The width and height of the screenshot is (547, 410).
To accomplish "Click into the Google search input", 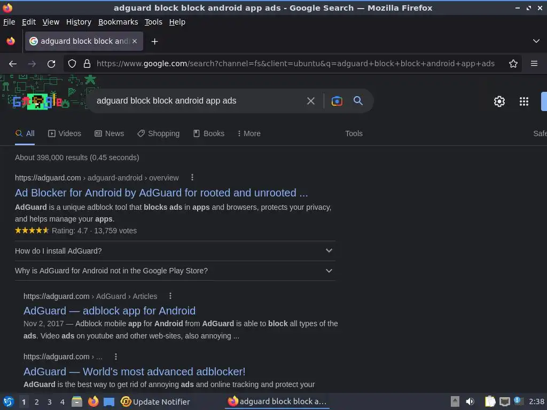I will coord(199,101).
